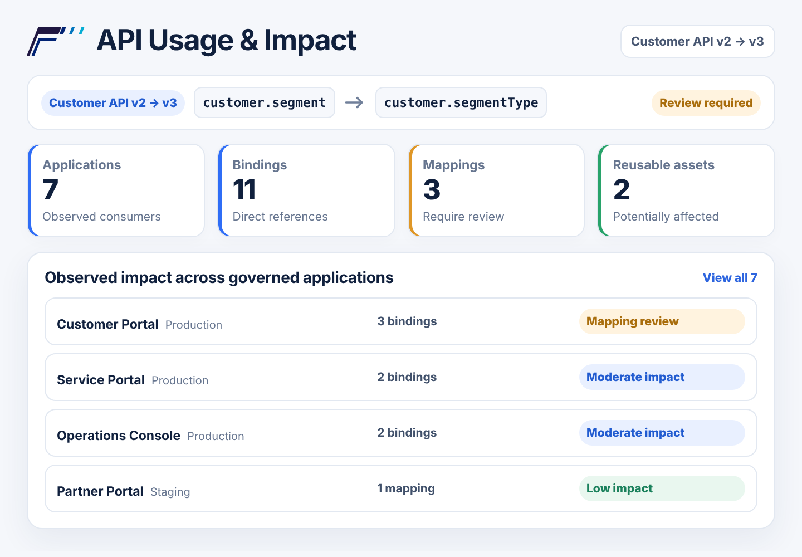Click the stylized F logo icon
This screenshot has height=557, width=802.
pos(56,41)
